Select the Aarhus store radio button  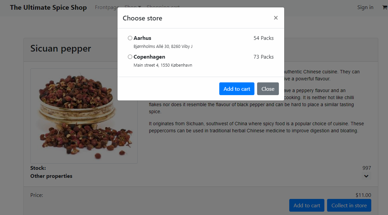[x=130, y=38]
